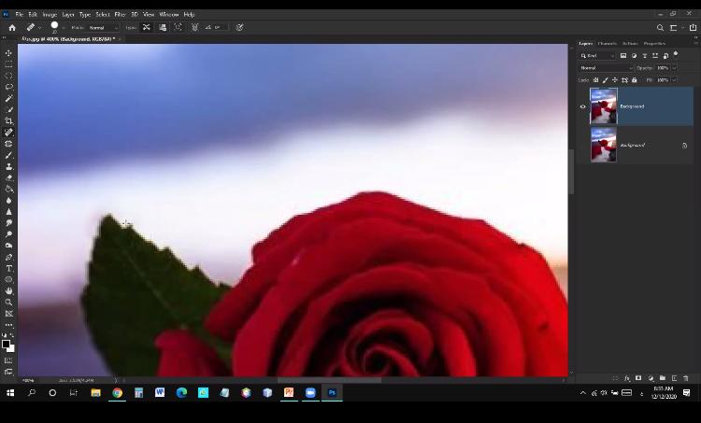Click the Share button at top right
Viewport: 701px width, 423px height.
tap(693, 27)
